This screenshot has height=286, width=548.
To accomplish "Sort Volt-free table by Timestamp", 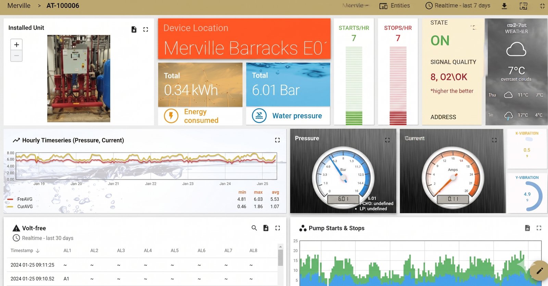I will 25,250.
